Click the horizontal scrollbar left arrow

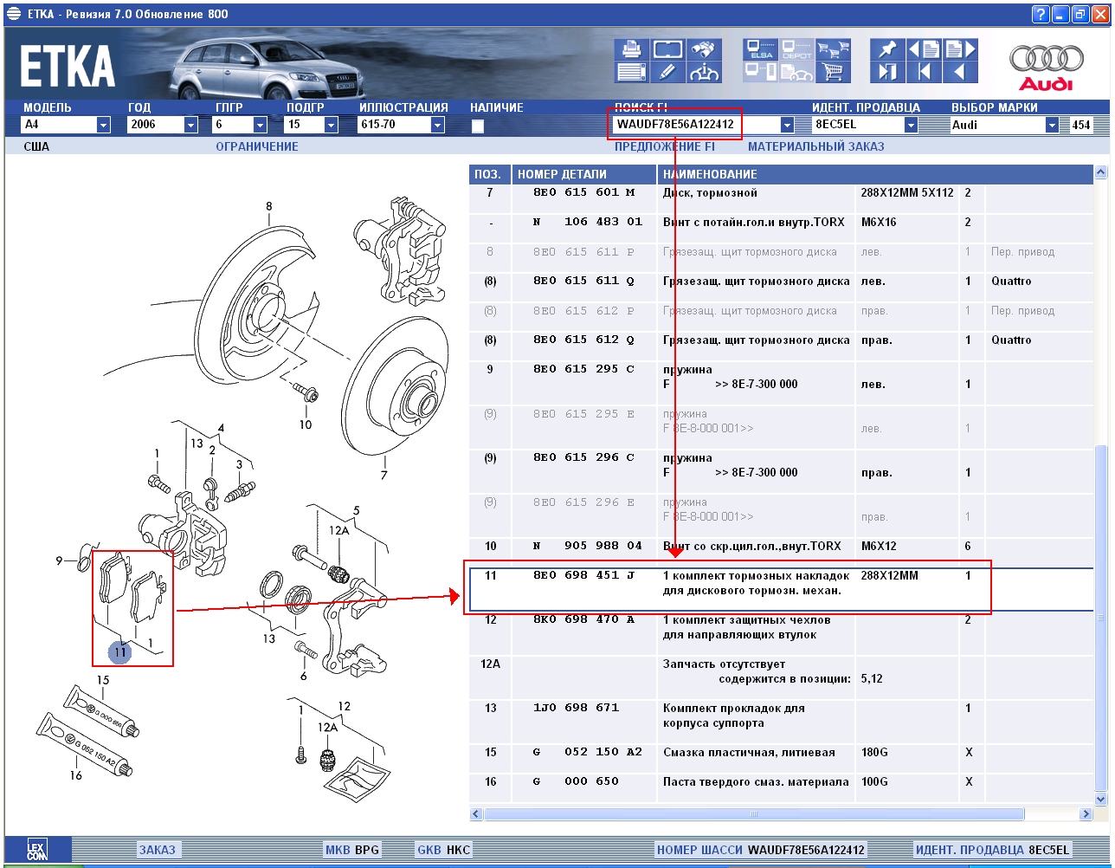click(476, 814)
